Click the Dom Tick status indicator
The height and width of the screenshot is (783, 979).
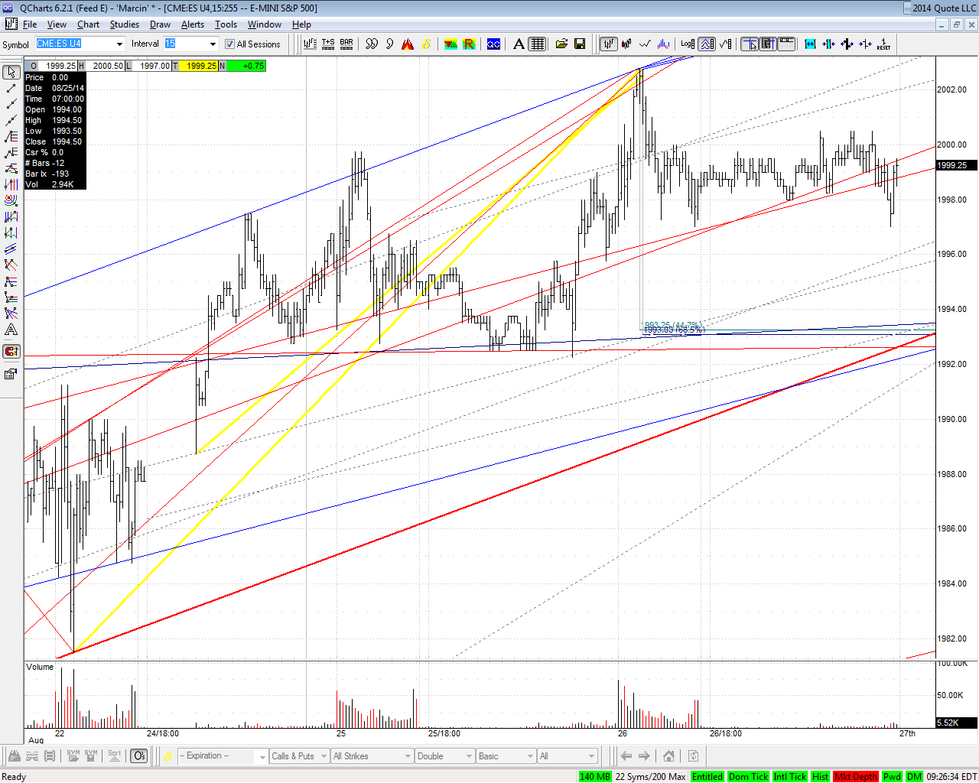(x=748, y=776)
